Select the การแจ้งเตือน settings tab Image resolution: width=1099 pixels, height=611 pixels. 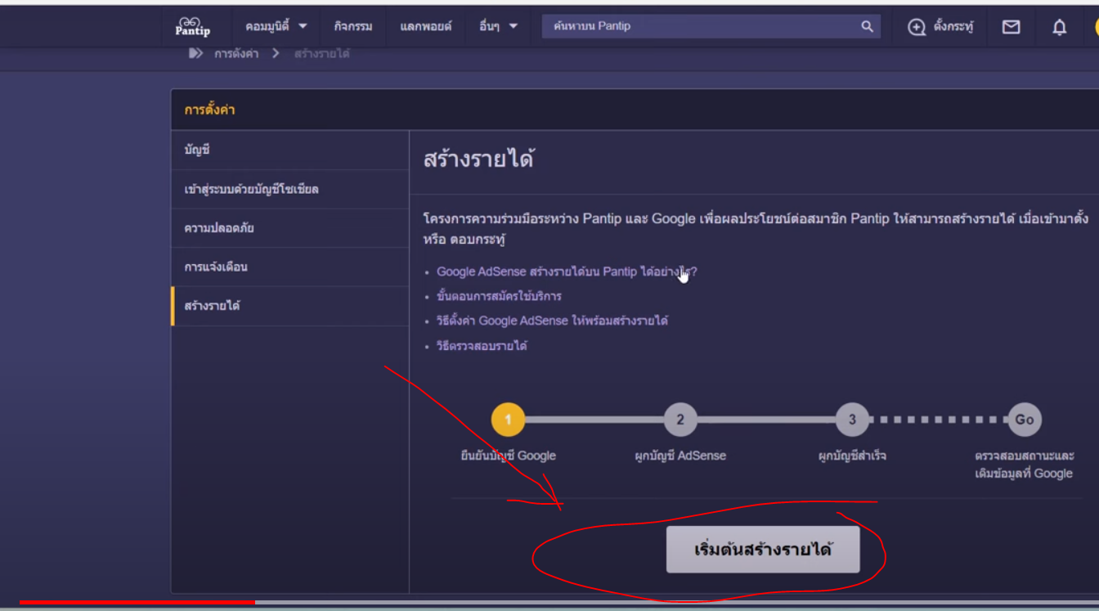tap(290, 267)
